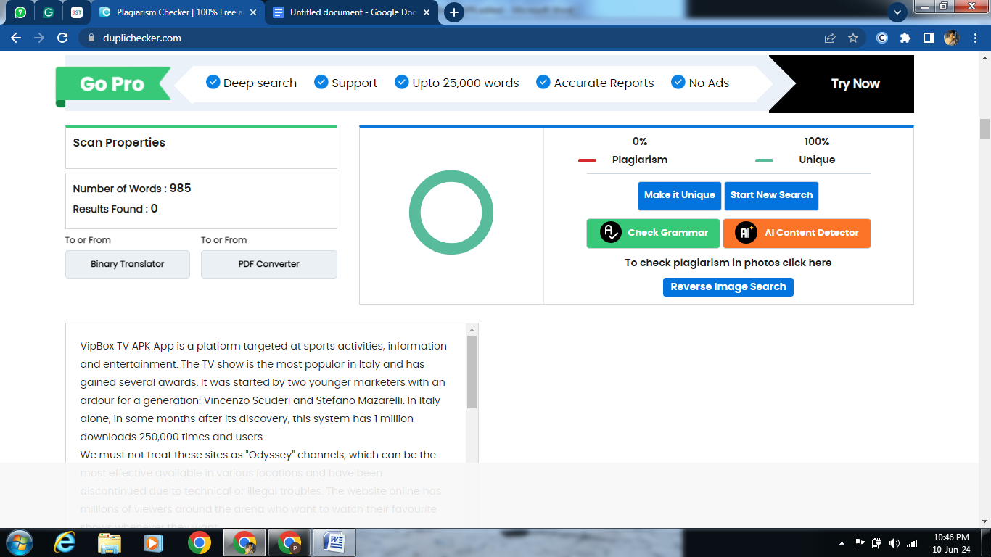Click the Reverse Image Search button
Viewport: 991px width, 557px height.
[x=728, y=287]
